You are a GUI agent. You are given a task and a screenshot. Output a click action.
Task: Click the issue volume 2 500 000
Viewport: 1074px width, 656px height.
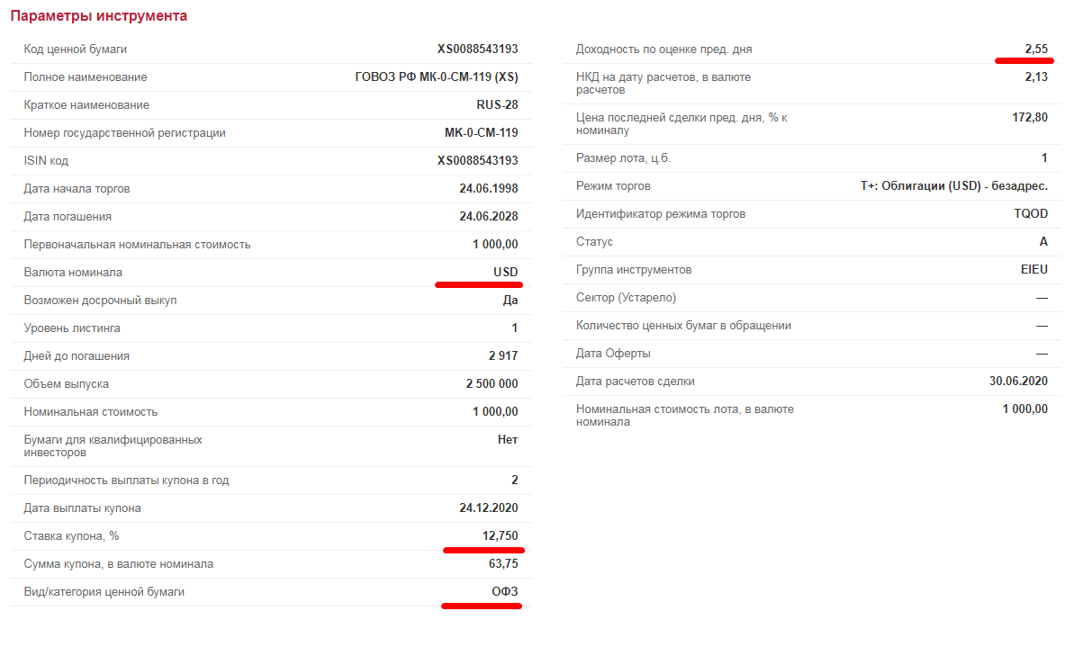coord(492,384)
